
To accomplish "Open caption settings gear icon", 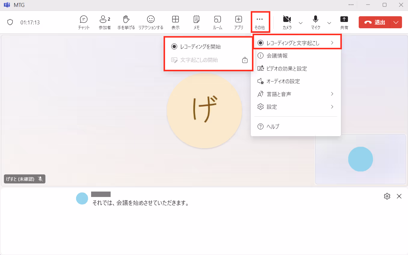I will (x=387, y=196).
